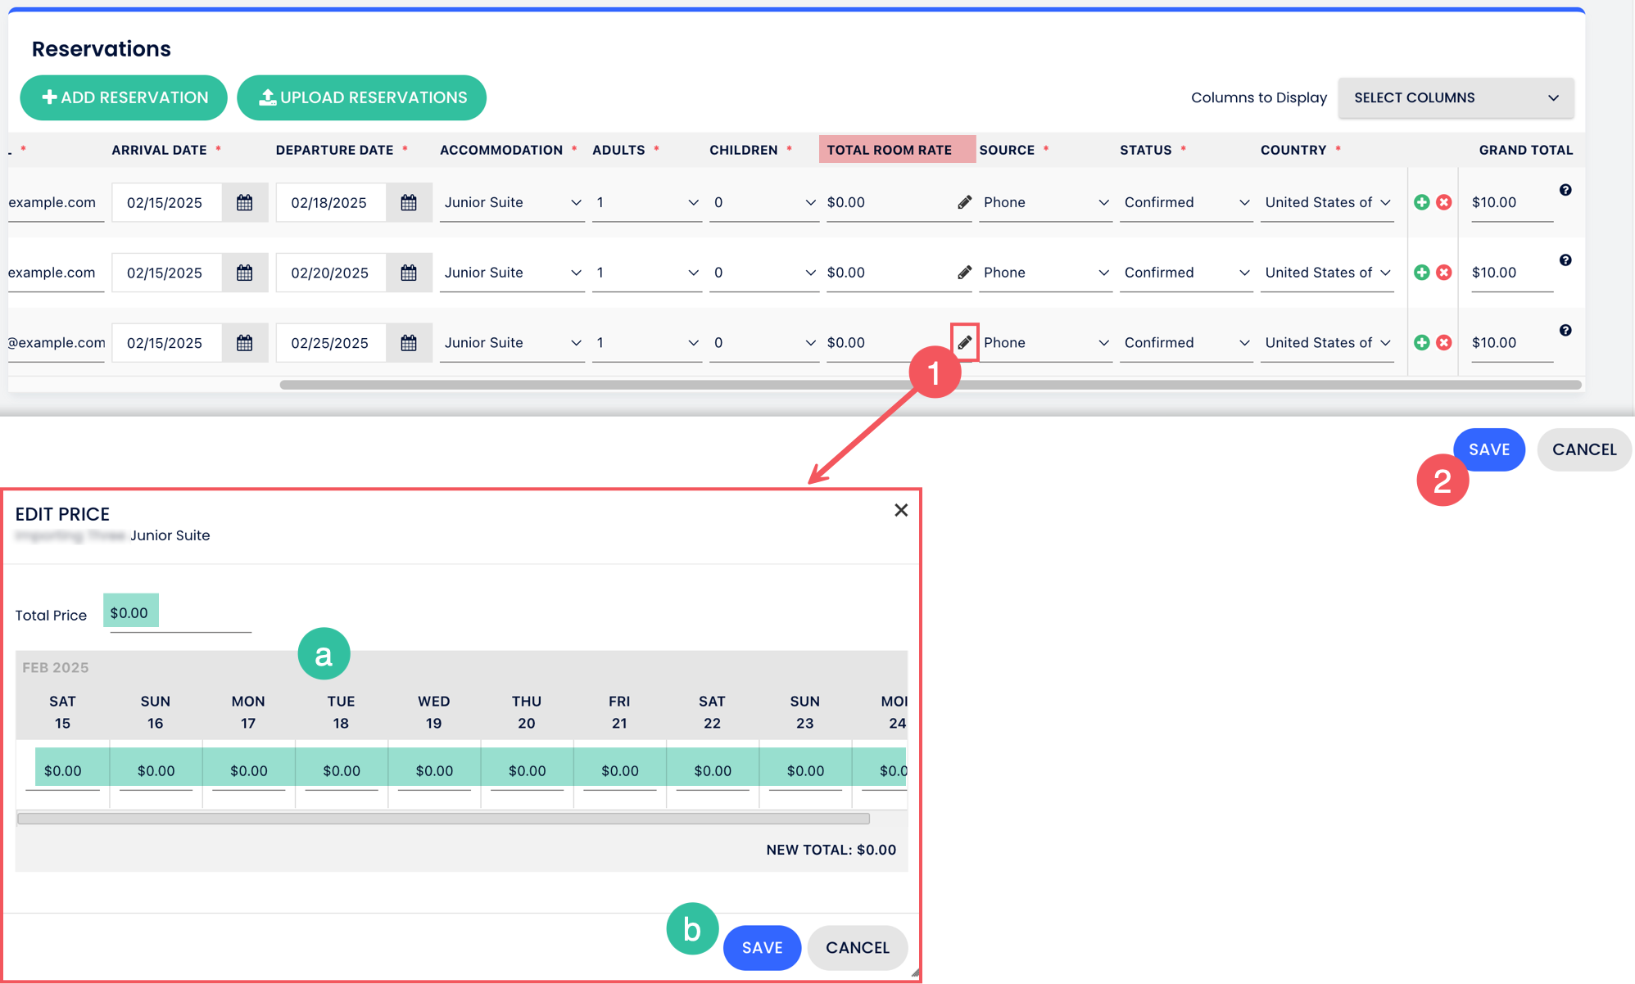The width and height of the screenshot is (1635, 984).
Task: Click the price field for Tue 18
Action: tap(341, 770)
